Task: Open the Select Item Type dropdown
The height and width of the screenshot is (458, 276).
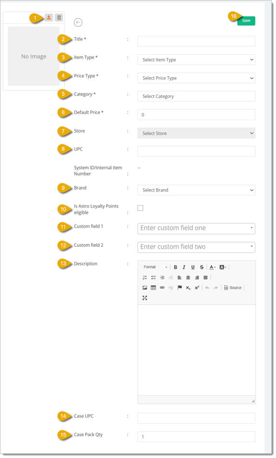Action: coord(197,59)
